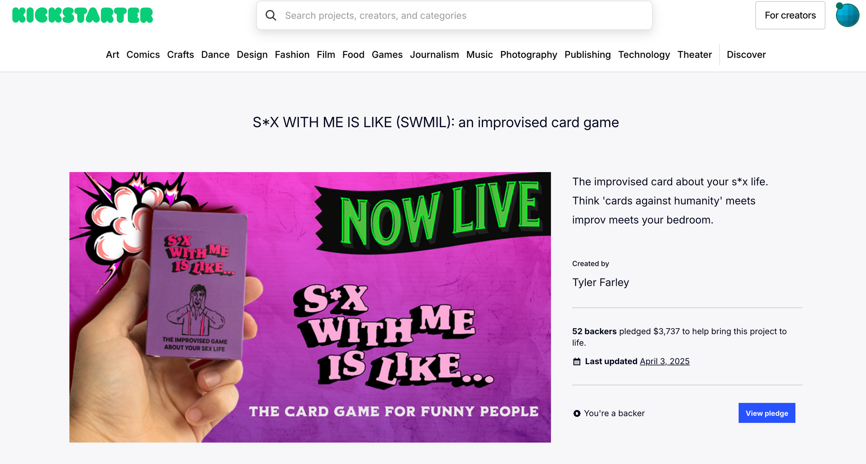This screenshot has width=866, height=464.
Task: Open the Technology category
Action: tap(644, 54)
